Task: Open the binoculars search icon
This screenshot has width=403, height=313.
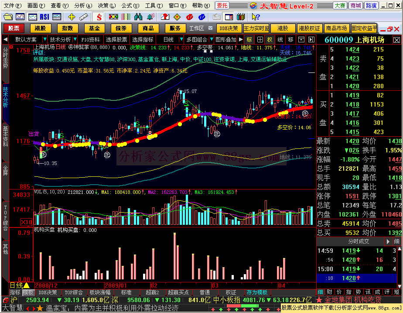Action: point(138,17)
